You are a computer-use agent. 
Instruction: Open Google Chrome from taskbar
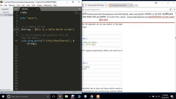[92, 97]
